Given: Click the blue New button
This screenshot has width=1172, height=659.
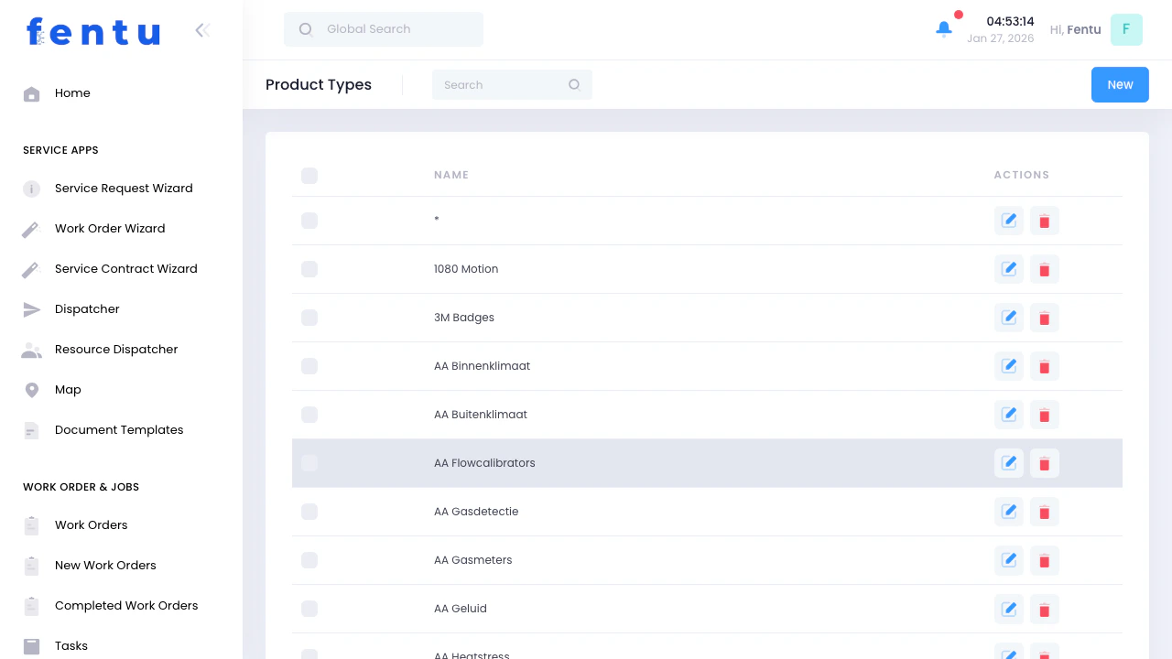Looking at the screenshot, I should (x=1120, y=84).
